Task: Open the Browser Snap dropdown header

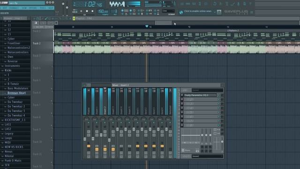Action: 15,18
